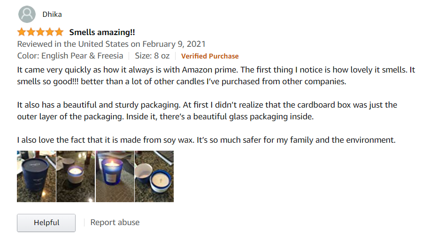Open the first photo of boxed candle
The width and height of the screenshot is (445, 241).
tap(36, 176)
